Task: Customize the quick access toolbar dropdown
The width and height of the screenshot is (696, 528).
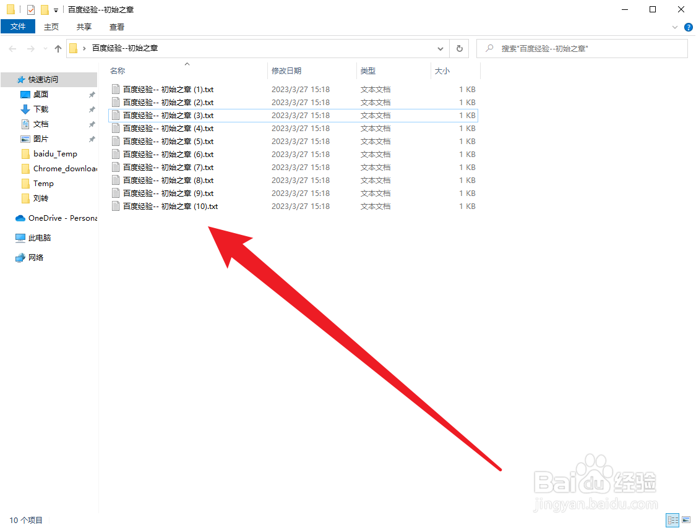Action: pos(55,9)
